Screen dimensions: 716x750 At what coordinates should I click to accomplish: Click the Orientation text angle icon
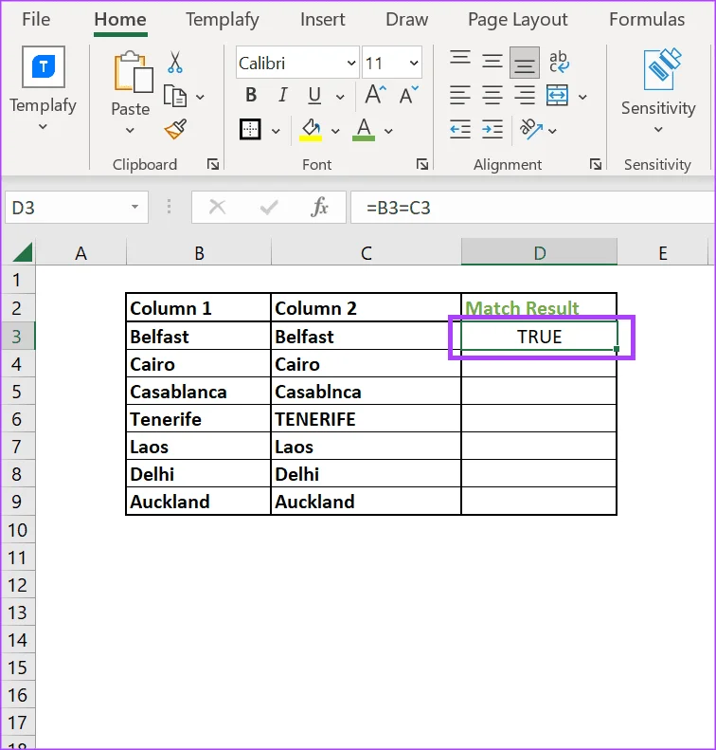point(531,129)
